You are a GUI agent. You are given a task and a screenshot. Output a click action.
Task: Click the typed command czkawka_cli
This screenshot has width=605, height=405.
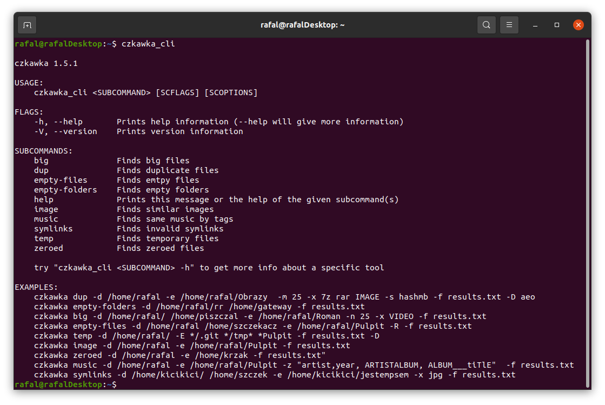(x=148, y=44)
